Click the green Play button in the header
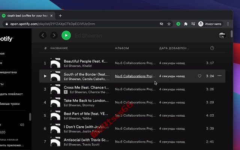Image resolution: width=240 pixels, height=150 pixels. 66,35
